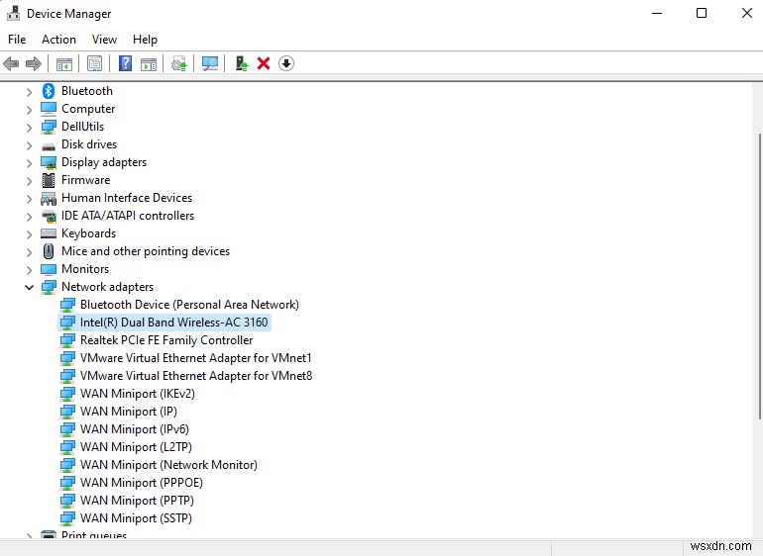This screenshot has height=556, width=763.
Task: Click the Monitors category icon
Action: click(49, 269)
